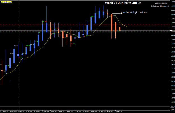The image size is (175, 113).
Task: Click the '3 Jan 2021' date label
Action: (21, 111)
